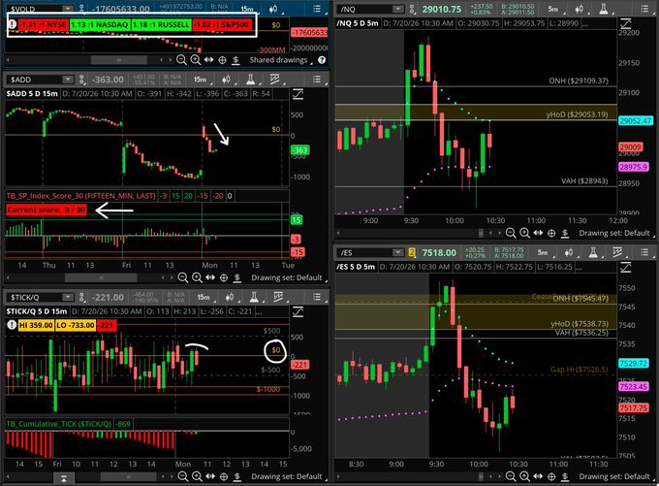Open drawings tool icon in $TICK/Q header

[278, 297]
